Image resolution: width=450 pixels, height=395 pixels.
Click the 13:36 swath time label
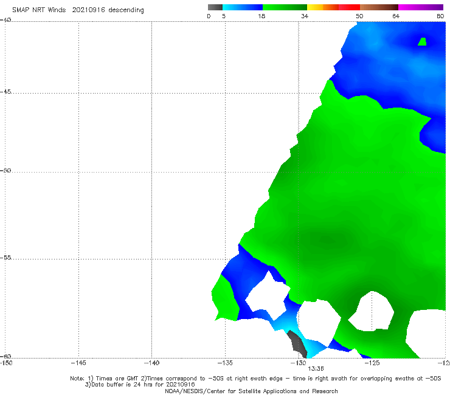point(316,369)
